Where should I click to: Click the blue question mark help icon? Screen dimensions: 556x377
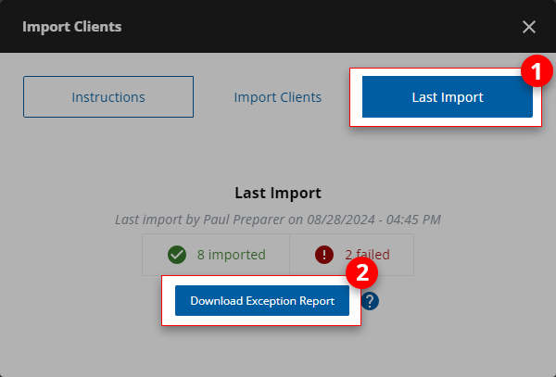(371, 301)
